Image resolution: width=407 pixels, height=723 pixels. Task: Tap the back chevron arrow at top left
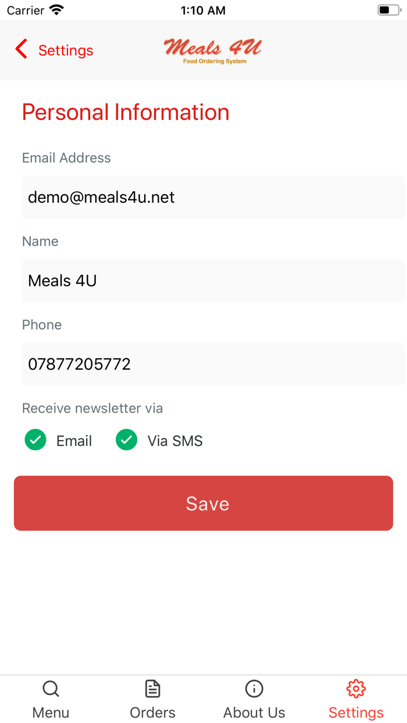point(21,50)
